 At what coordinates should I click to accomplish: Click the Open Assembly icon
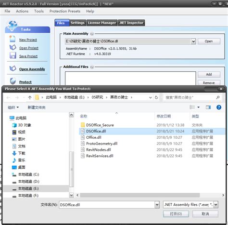[13, 68]
